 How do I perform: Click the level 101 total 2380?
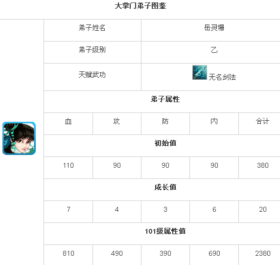pos(263,253)
